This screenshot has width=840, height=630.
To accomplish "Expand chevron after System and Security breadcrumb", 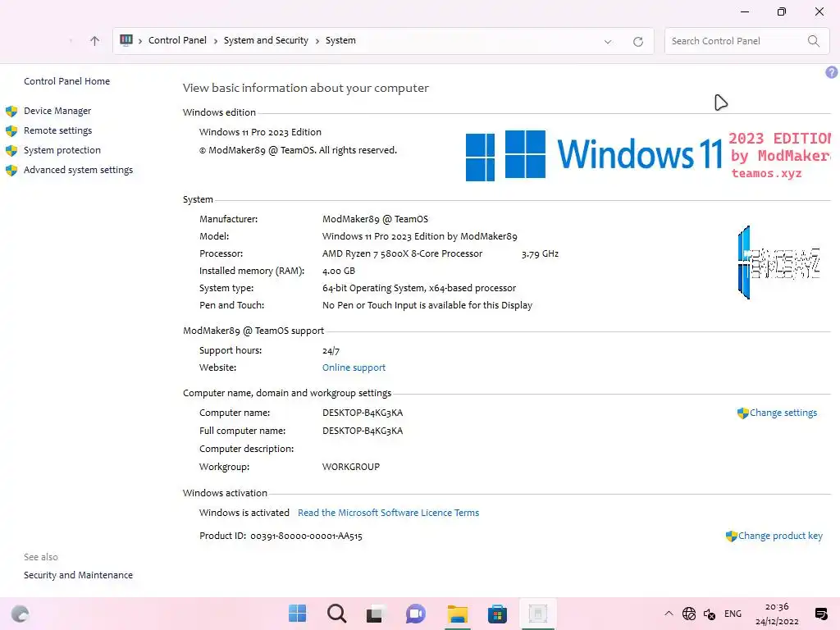I will [x=317, y=41].
